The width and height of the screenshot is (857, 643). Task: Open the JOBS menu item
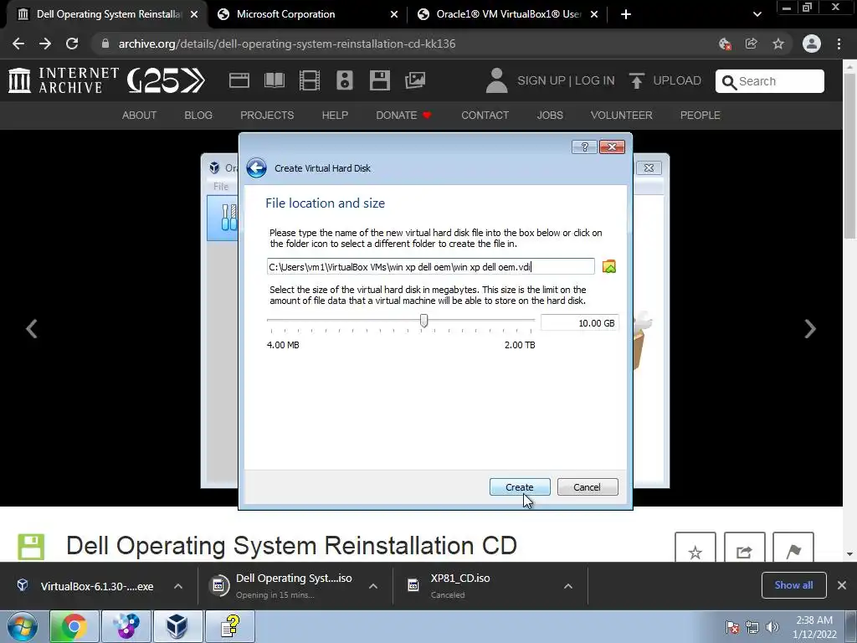pos(550,116)
